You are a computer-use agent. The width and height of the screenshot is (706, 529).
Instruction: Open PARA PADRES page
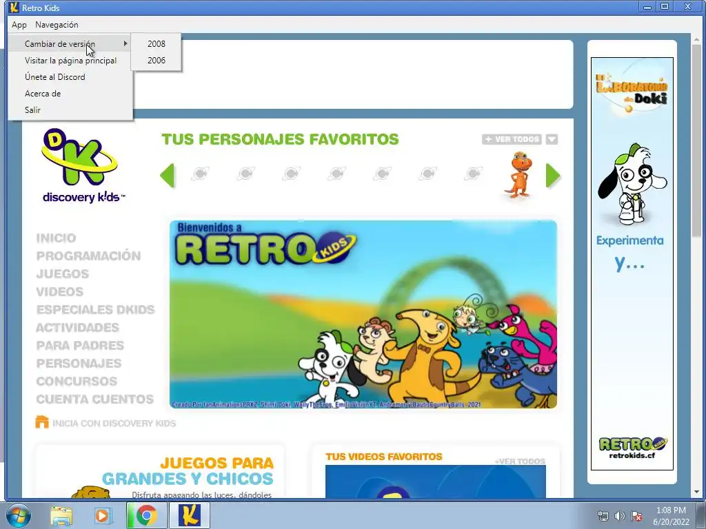tap(80, 346)
